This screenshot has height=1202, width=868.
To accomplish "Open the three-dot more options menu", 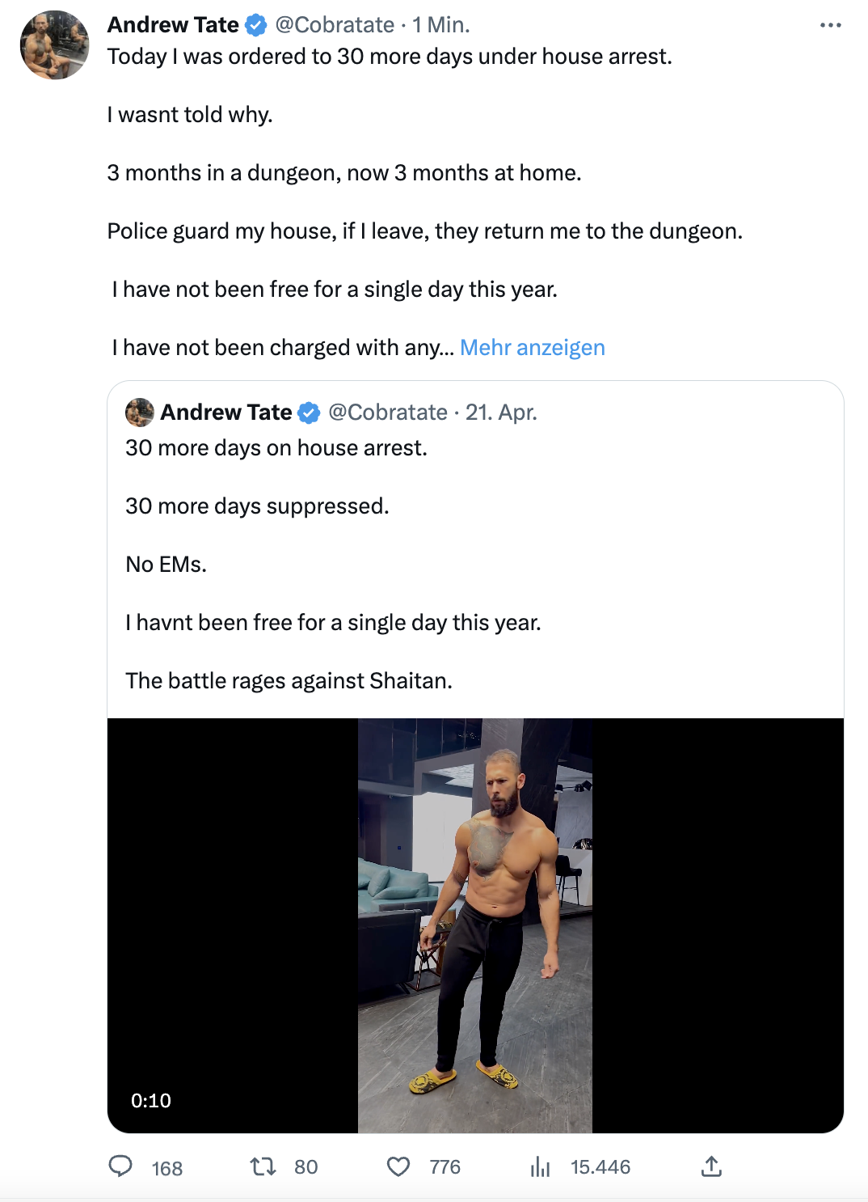I will (x=830, y=25).
